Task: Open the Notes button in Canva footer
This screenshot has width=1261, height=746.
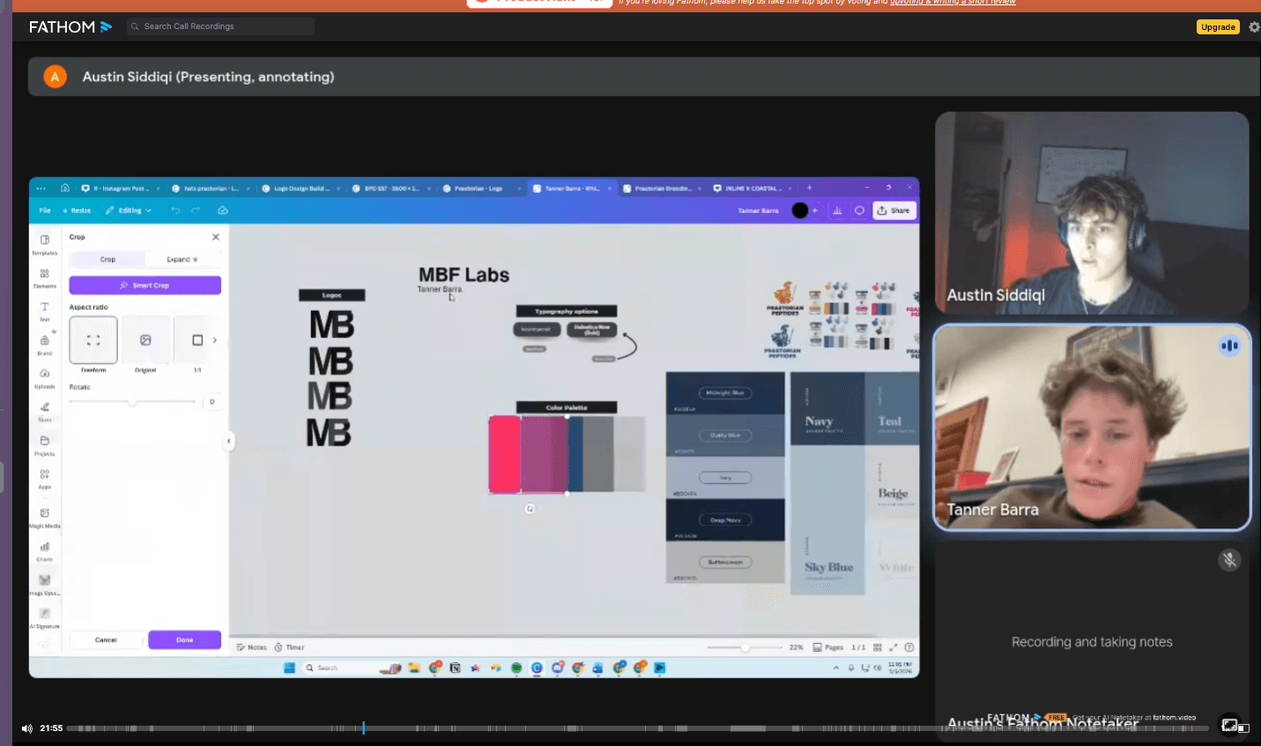Action: click(252, 647)
